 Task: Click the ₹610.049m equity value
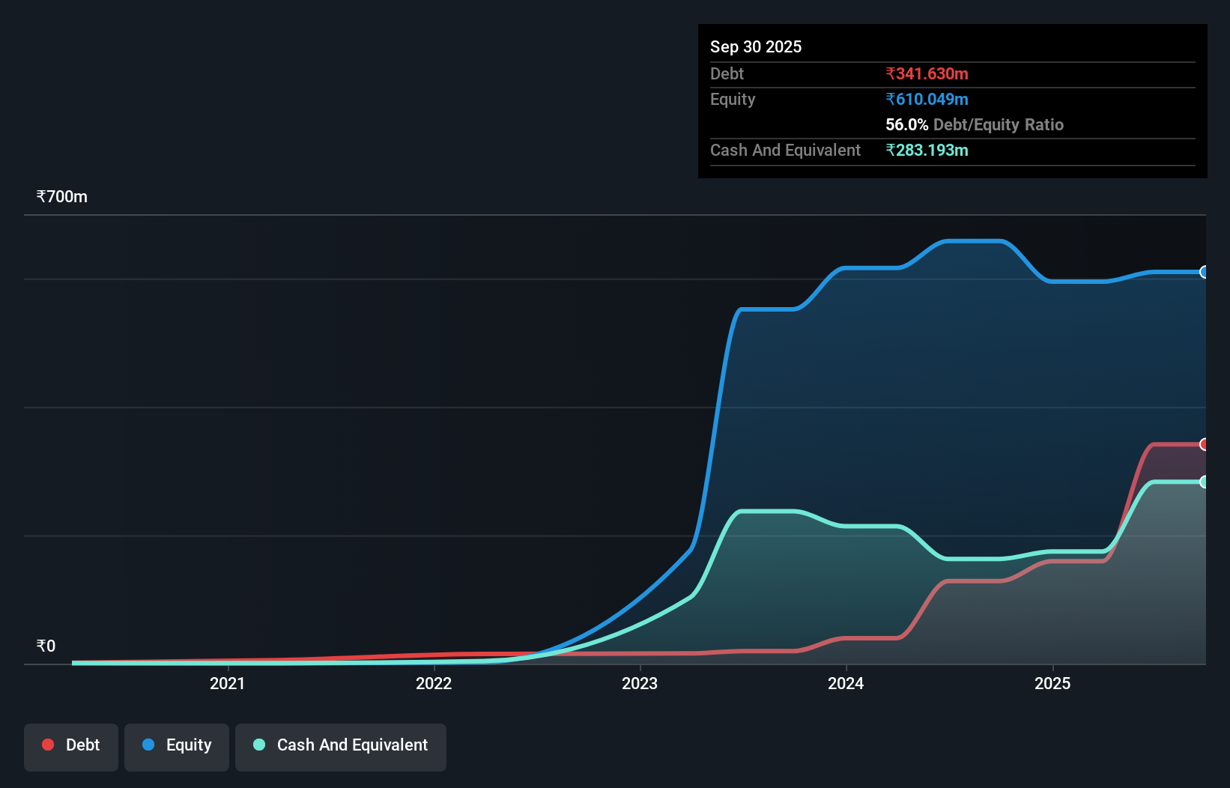click(x=927, y=99)
